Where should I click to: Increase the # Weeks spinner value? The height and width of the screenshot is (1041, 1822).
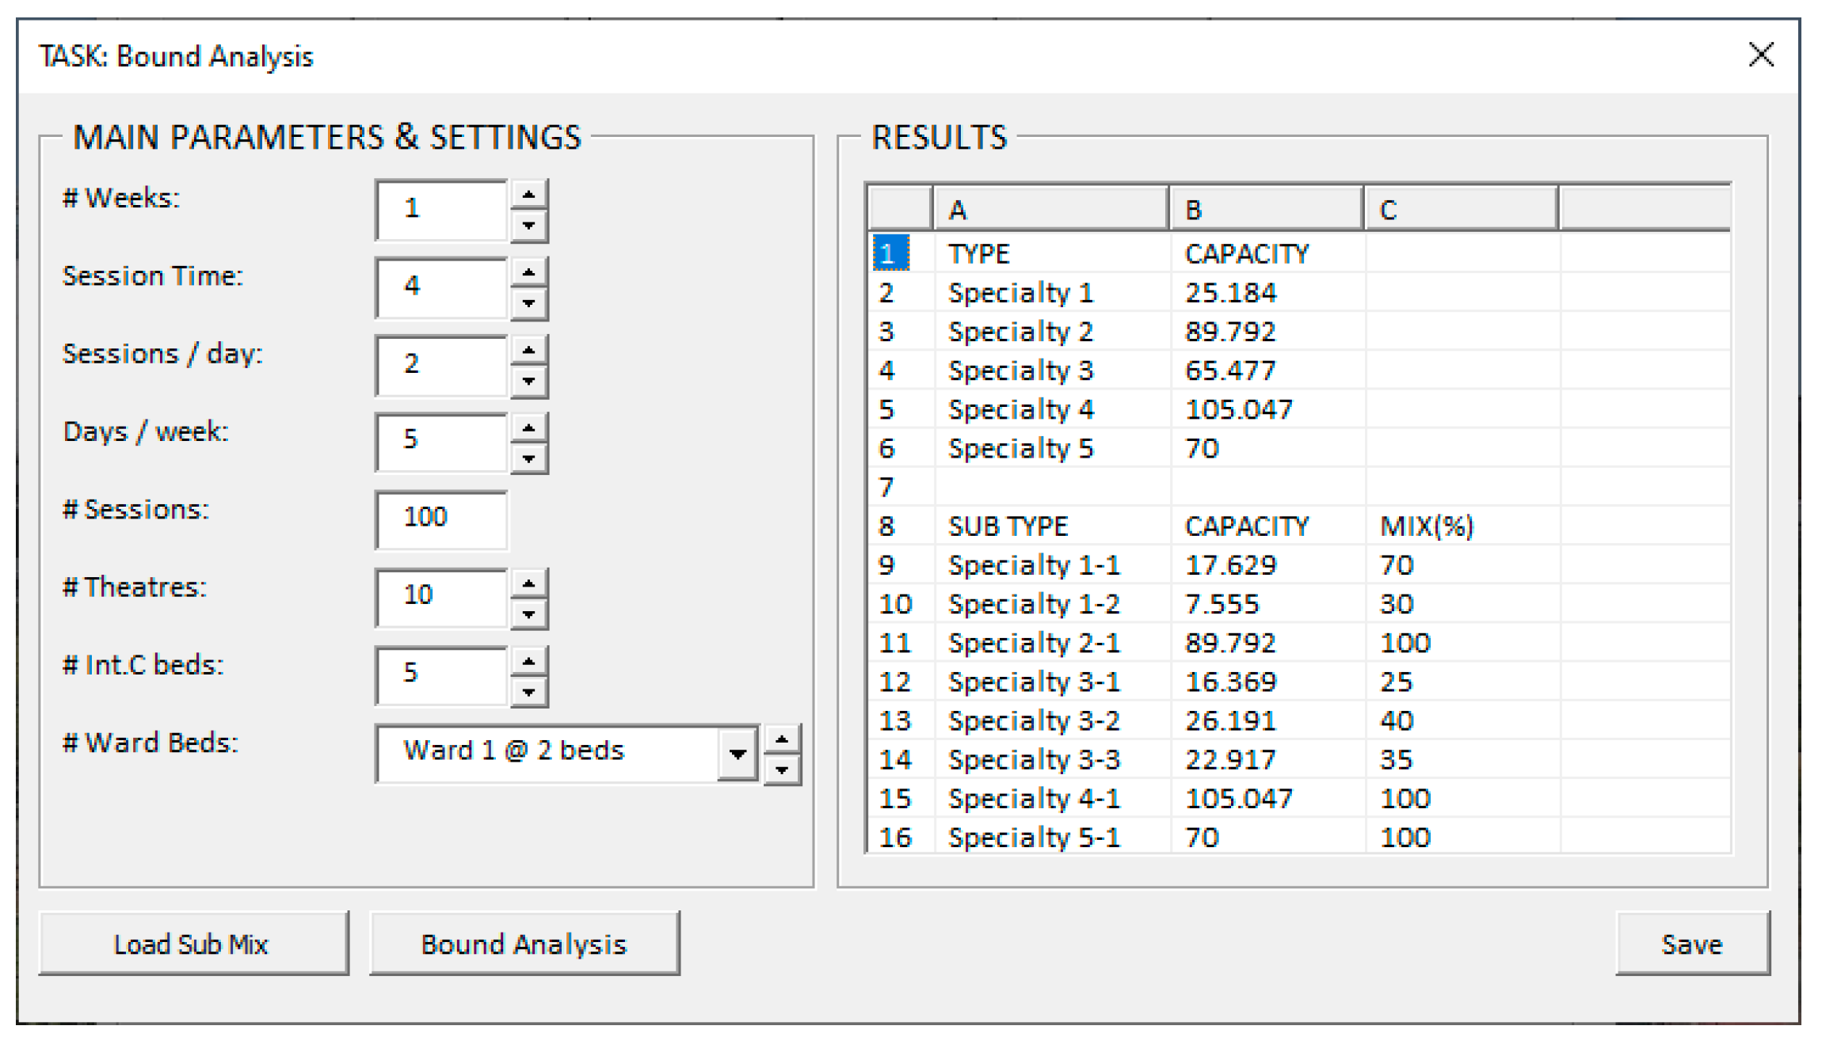point(528,195)
